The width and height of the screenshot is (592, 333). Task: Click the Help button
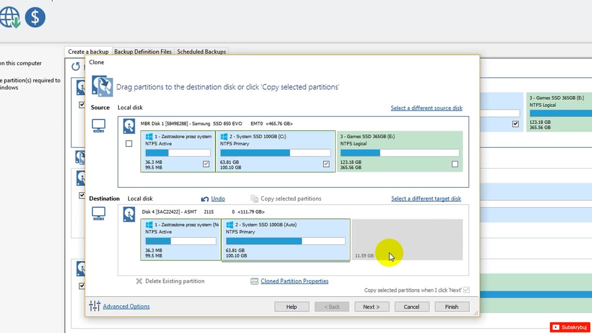[x=291, y=307]
